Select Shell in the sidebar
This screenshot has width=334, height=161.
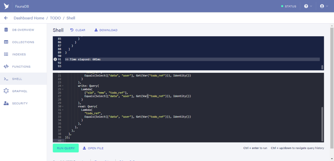(23, 79)
